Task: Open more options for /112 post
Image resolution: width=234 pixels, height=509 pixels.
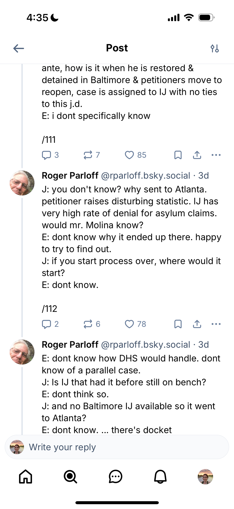Action: point(216,324)
